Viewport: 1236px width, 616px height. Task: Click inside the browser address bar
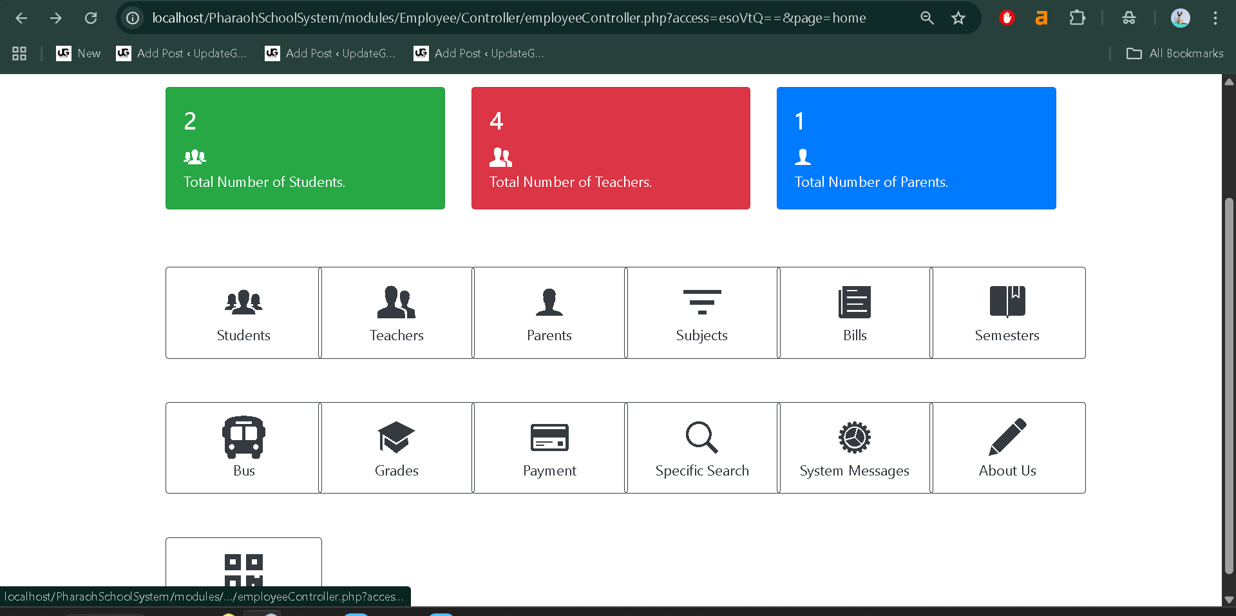[451, 18]
